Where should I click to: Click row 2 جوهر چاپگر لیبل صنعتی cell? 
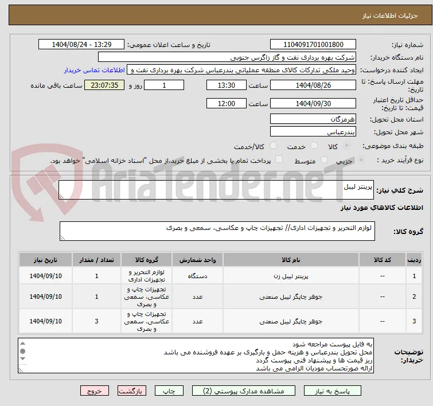(291, 296)
